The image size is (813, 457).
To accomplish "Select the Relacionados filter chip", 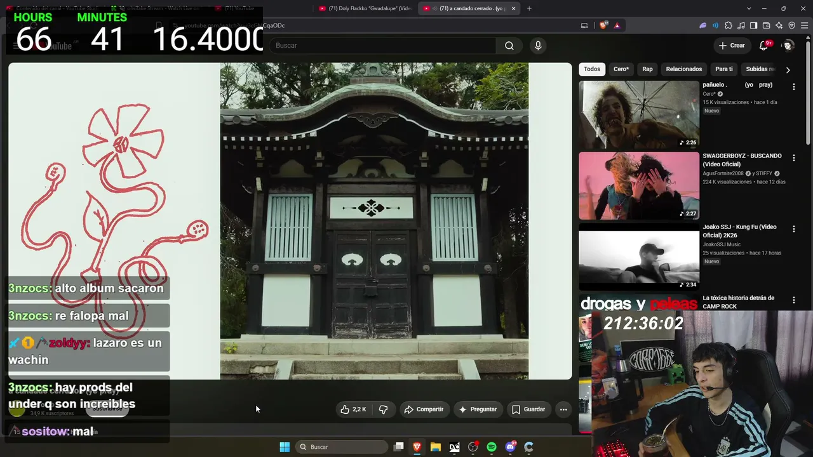I will click(684, 69).
